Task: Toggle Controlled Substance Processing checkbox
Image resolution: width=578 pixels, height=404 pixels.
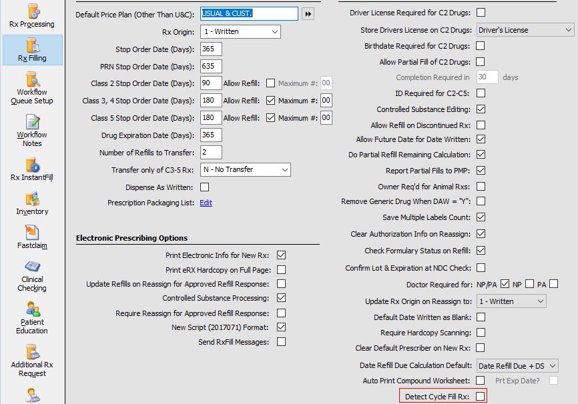Action: tap(281, 297)
